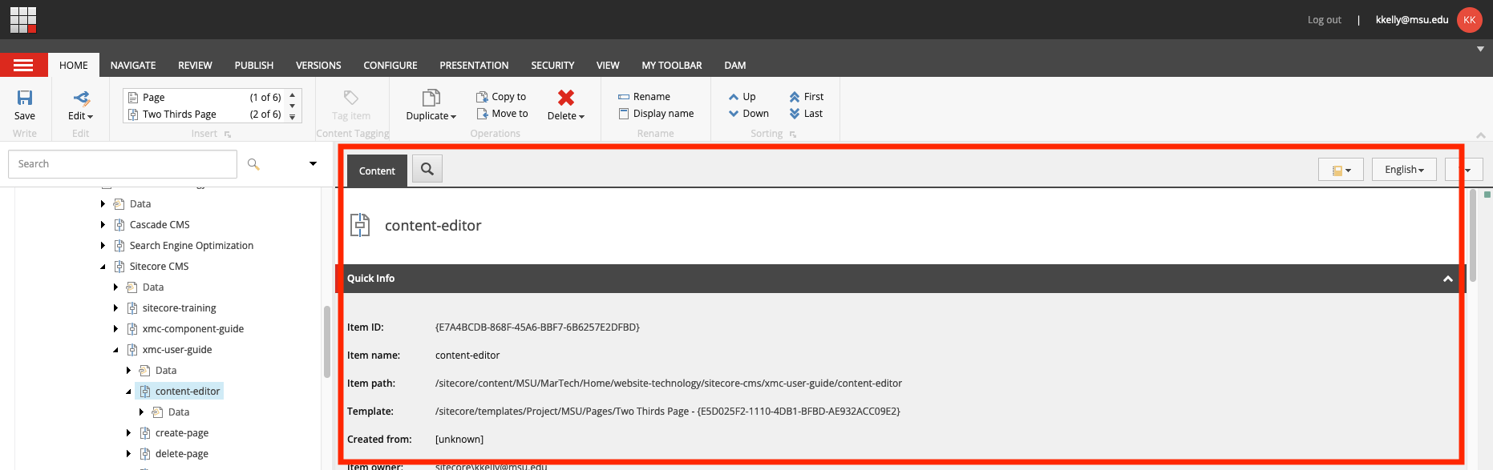1493x470 pixels.
Task: Click the Move to icon
Action: tap(482, 114)
